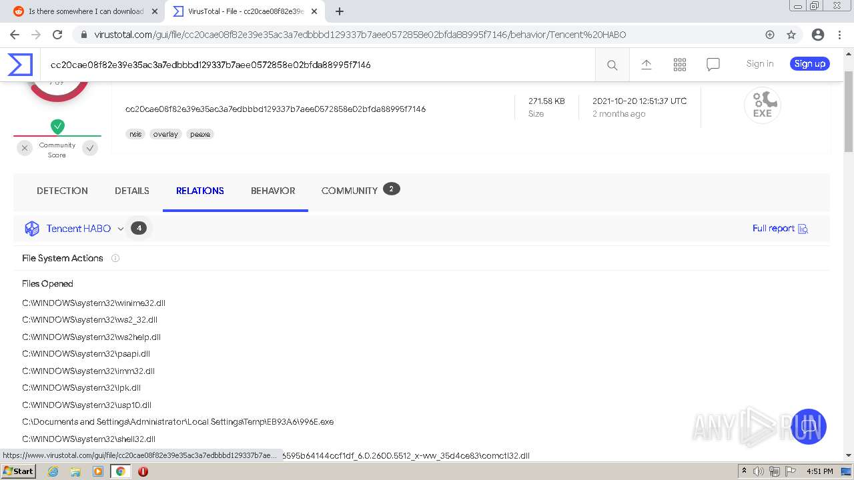Close the VirusTotal browser tab
The height and width of the screenshot is (480, 854).
(x=314, y=11)
